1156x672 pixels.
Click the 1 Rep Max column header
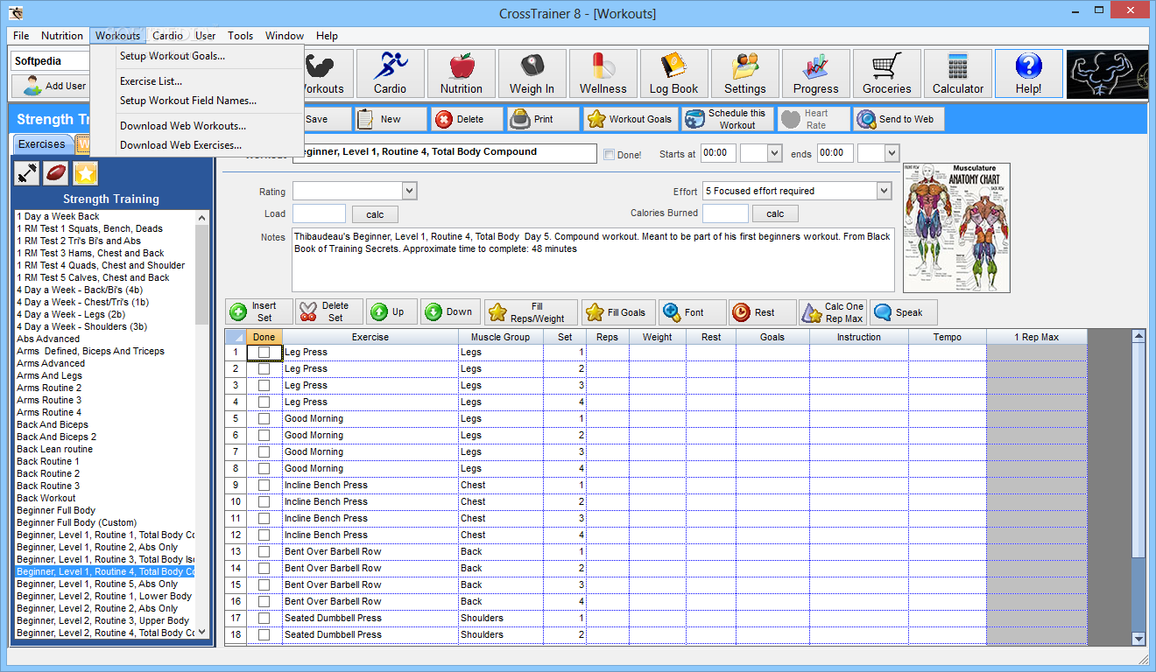click(x=1037, y=337)
